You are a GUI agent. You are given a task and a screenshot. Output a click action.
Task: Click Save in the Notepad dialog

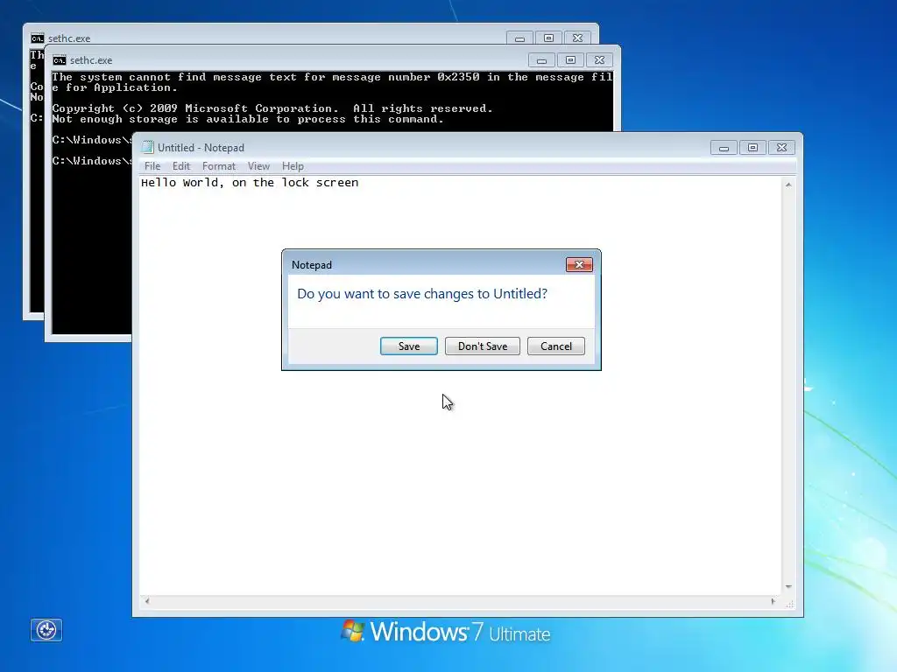coord(408,346)
